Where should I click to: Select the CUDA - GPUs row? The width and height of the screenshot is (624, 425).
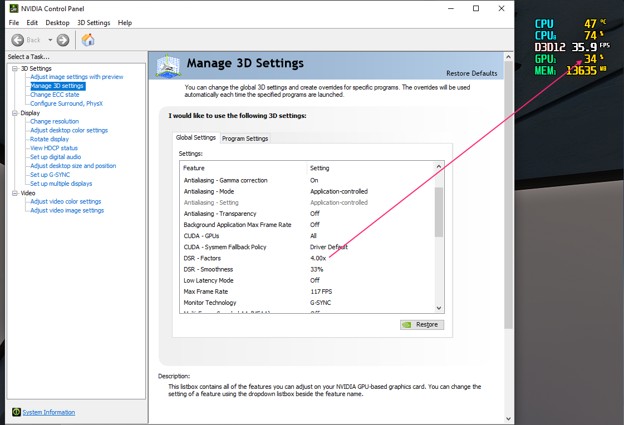coord(307,236)
